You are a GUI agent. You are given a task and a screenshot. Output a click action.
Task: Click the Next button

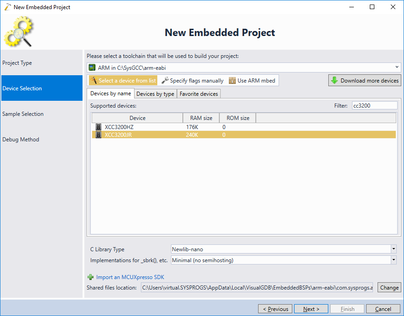tap(311, 309)
